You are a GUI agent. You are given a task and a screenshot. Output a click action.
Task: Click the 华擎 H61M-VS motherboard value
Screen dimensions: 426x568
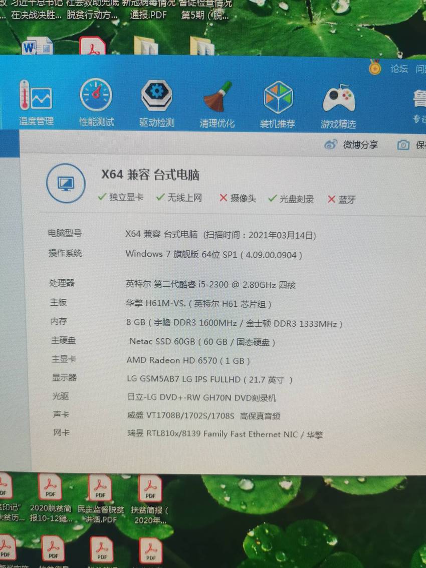(198, 303)
